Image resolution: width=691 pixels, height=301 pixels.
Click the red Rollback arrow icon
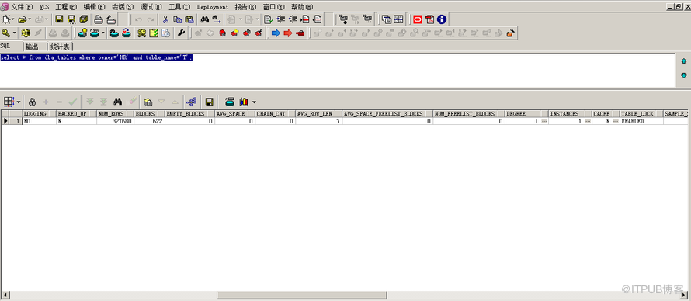tap(288, 33)
